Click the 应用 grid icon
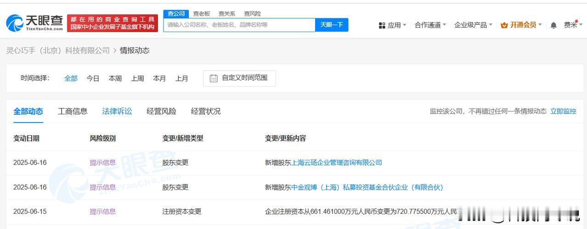Image resolution: width=587 pixels, height=229 pixels. click(382, 25)
